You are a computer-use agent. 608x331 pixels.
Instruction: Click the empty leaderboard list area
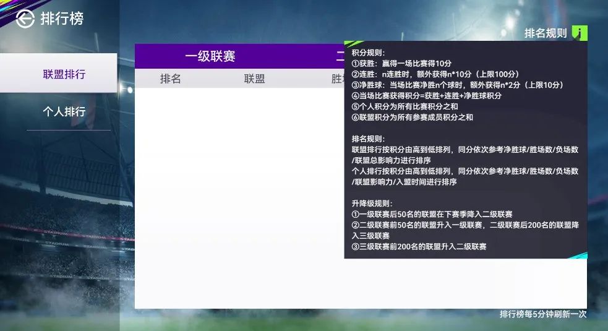(x=238, y=198)
